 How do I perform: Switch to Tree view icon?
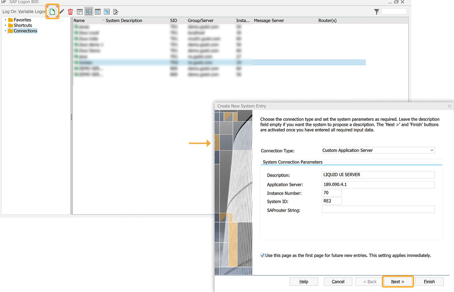(x=107, y=12)
